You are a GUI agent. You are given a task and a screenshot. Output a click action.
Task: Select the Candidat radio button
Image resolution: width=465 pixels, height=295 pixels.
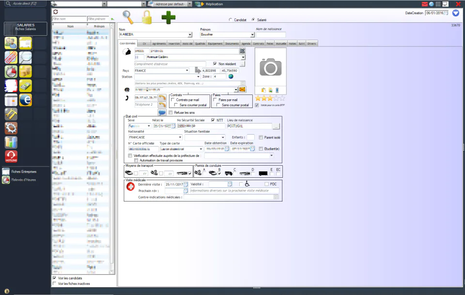tap(231, 20)
